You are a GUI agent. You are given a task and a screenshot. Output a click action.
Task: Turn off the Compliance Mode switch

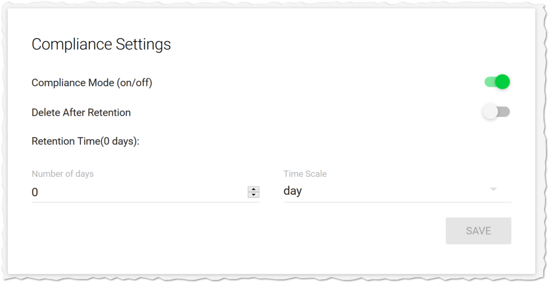496,82
